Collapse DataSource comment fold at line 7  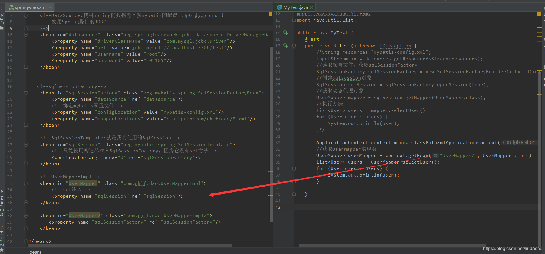point(26,15)
